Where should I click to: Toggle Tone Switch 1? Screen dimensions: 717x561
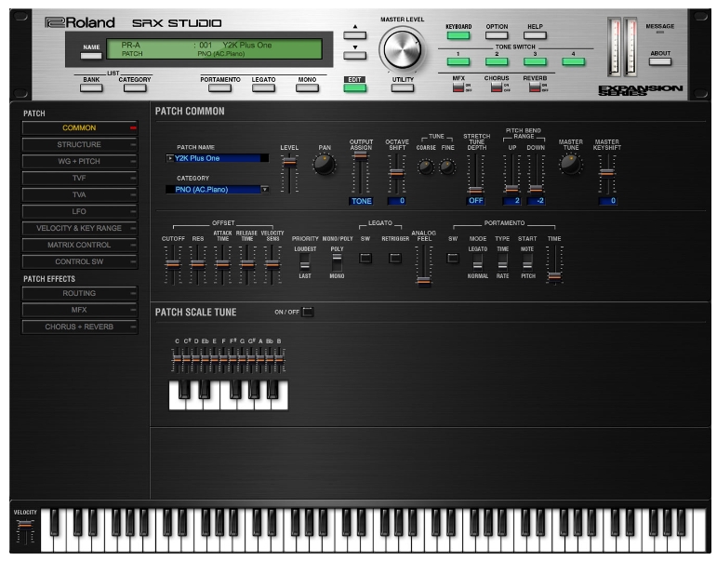pyautogui.click(x=458, y=61)
